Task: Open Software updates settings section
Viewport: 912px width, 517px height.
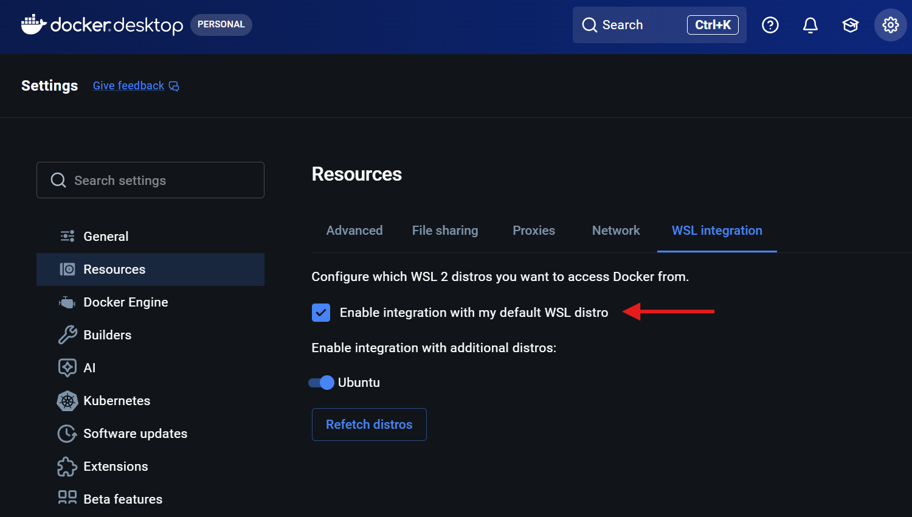Action: (150, 434)
